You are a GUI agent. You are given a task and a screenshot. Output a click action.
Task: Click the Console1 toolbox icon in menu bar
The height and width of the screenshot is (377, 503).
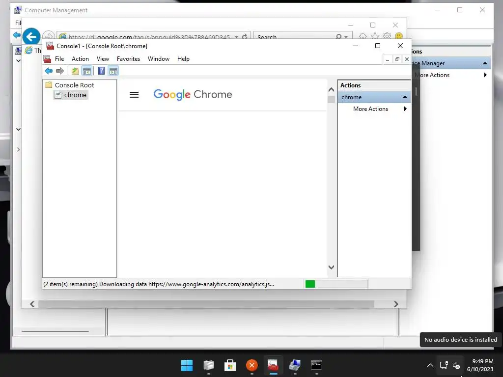coord(48,59)
